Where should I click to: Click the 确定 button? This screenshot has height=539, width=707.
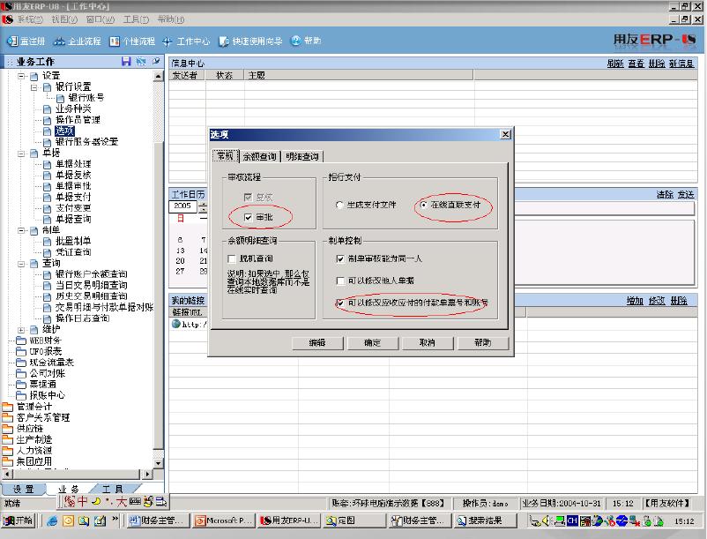[372, 343]
